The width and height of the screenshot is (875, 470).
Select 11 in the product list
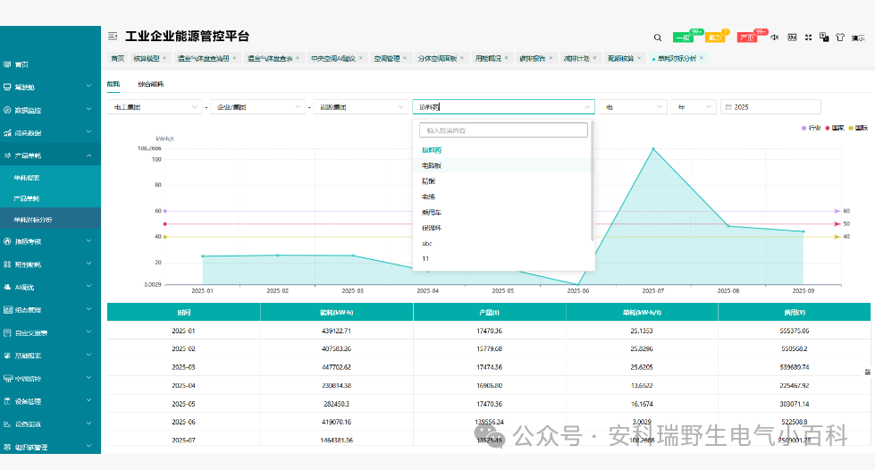click(501, 259)
